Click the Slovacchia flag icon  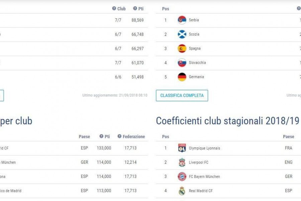(182, 63)
